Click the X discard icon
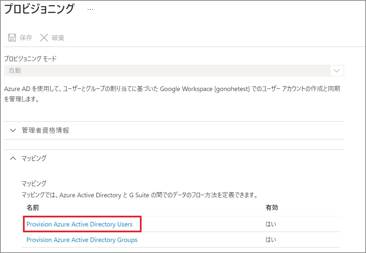The height and width of the screenshot is (253, 366). click(44, 38)
